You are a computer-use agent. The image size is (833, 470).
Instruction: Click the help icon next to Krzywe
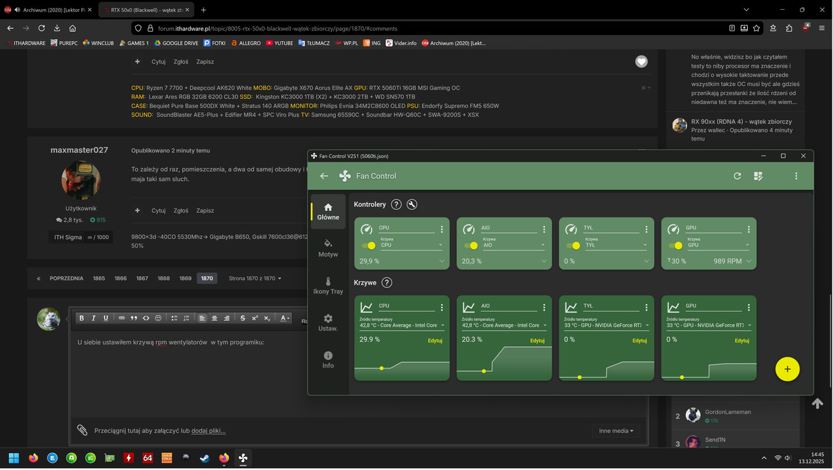[387, 283]
